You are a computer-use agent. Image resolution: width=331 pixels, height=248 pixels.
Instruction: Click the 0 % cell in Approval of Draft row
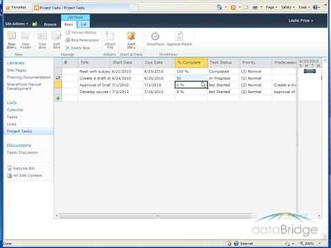[x=191, y=85]
